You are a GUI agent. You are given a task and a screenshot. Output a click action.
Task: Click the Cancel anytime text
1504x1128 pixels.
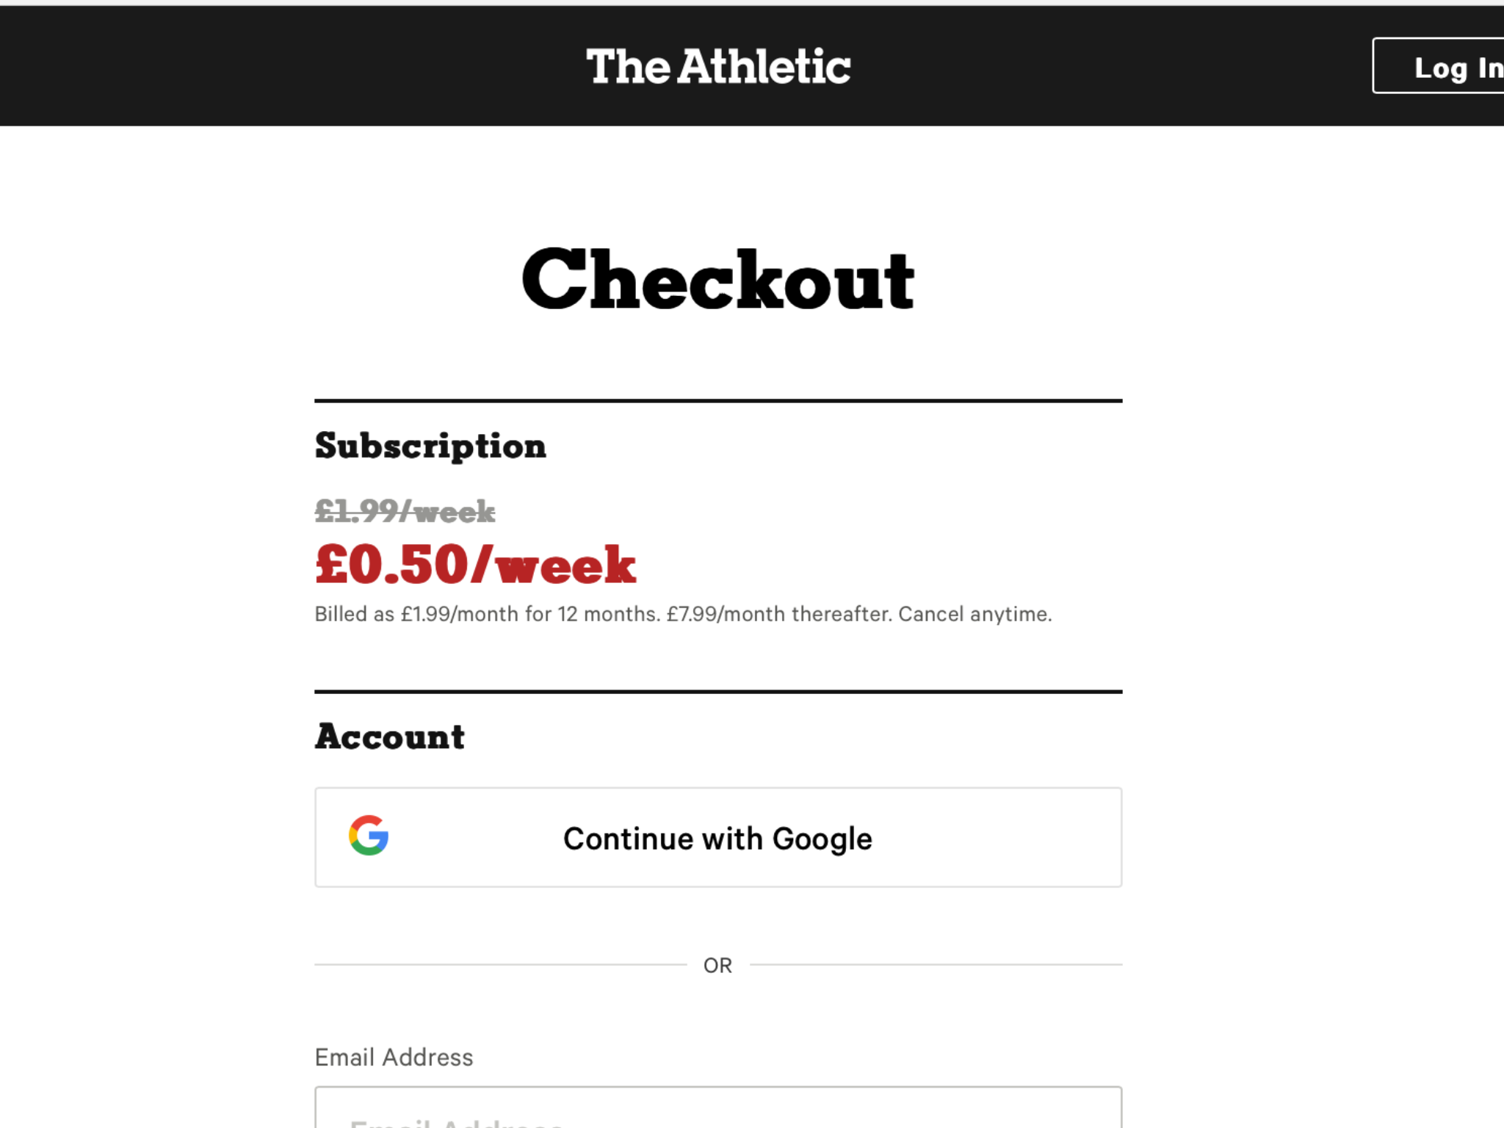975,614
